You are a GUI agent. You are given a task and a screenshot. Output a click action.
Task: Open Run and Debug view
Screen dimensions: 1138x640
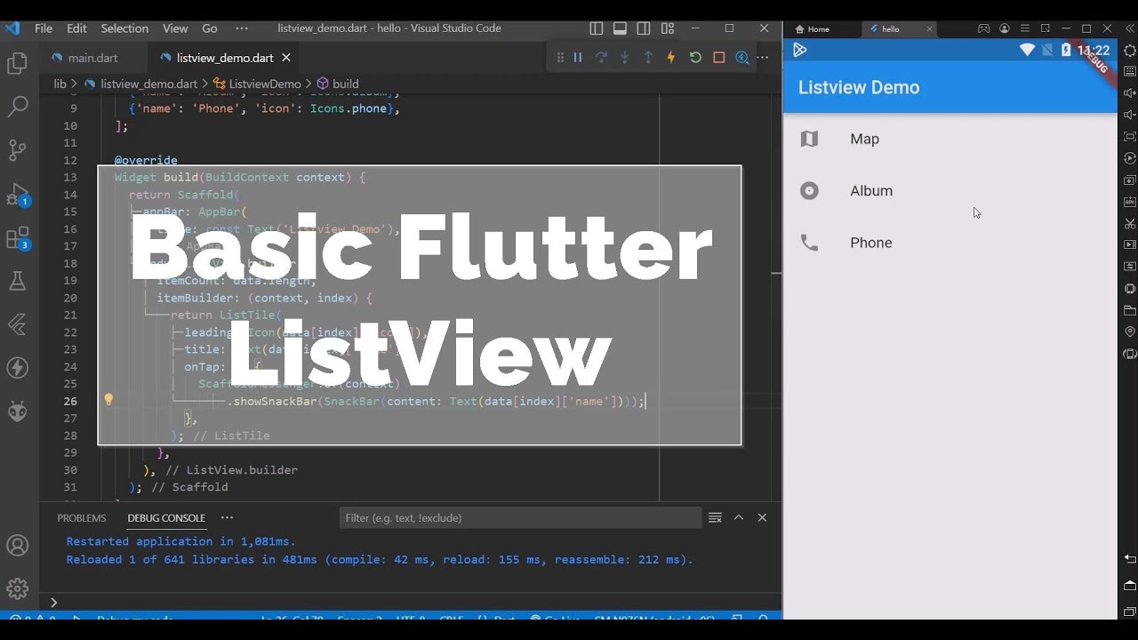(x=17, y=194)
